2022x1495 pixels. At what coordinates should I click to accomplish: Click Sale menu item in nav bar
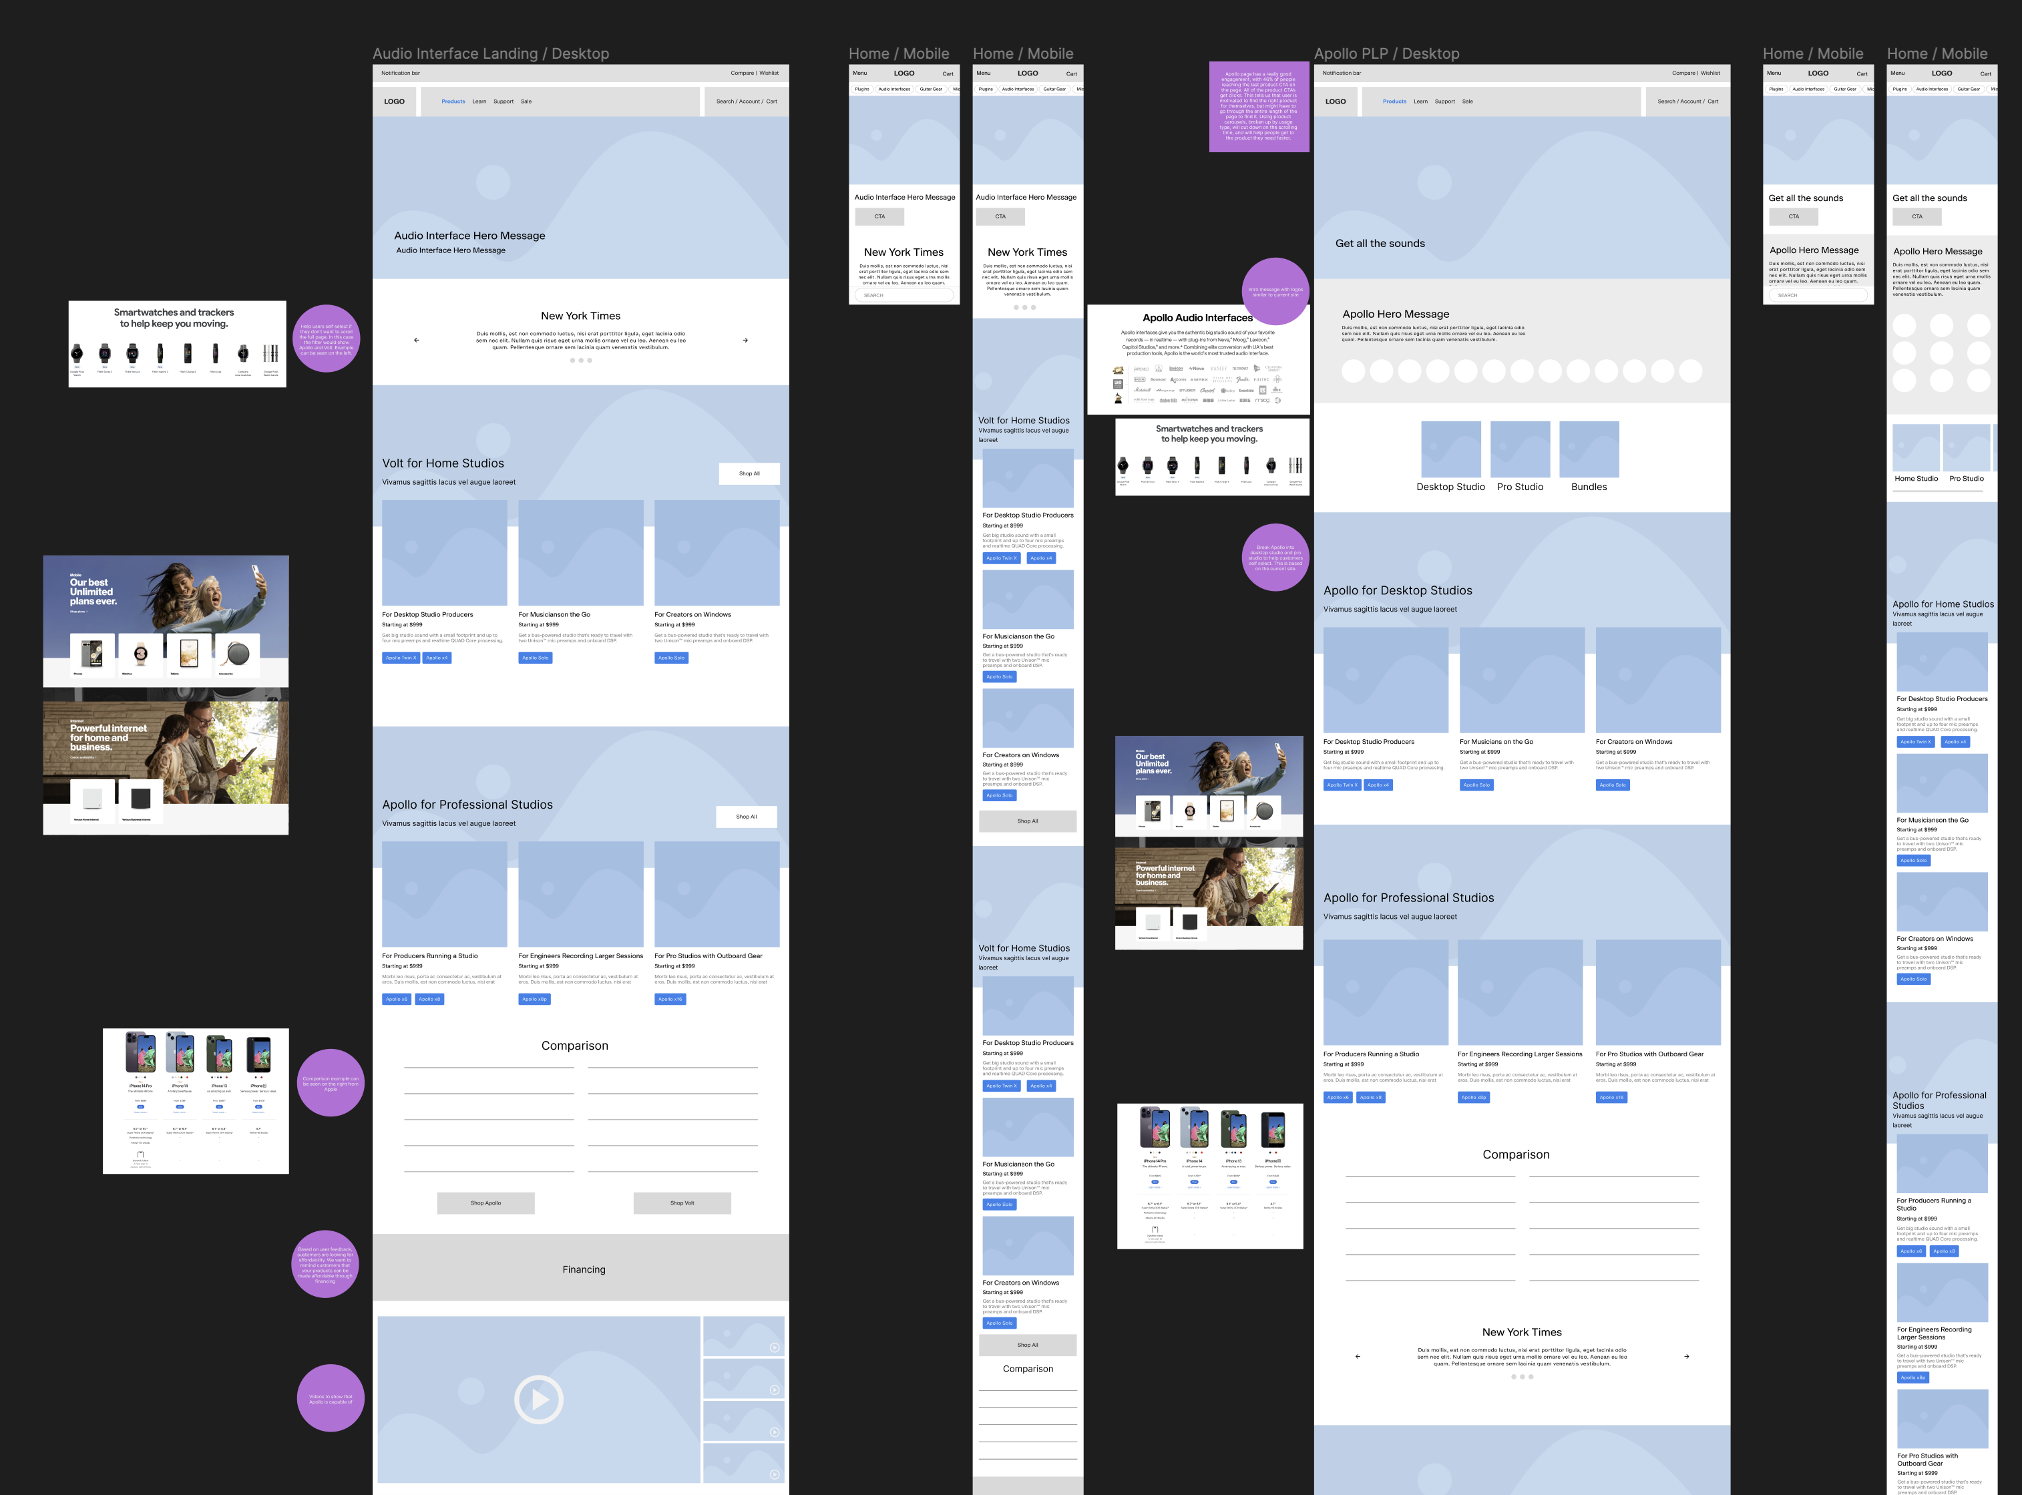pyautogui.click(x=526, y=101)
